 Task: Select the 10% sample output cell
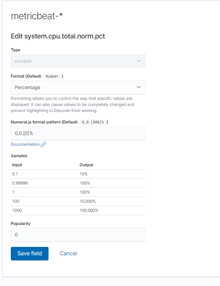(x=84, y=174)
